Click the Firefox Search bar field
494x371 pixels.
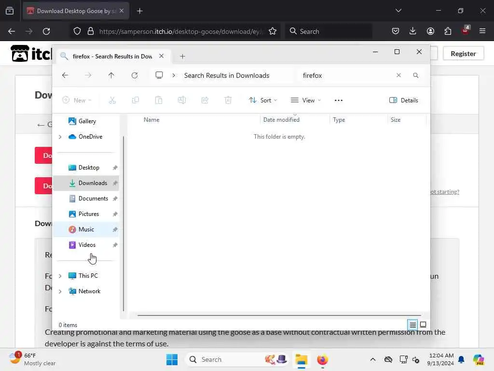(329, 31)
